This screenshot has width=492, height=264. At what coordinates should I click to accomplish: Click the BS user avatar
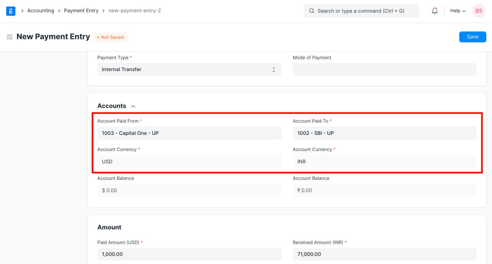click(x=479, y=11)
